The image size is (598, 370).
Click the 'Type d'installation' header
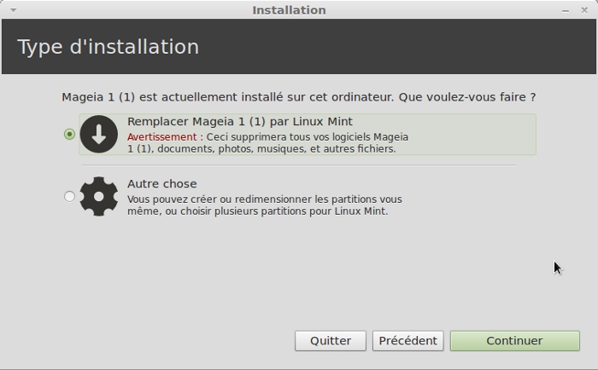[108, 47]
